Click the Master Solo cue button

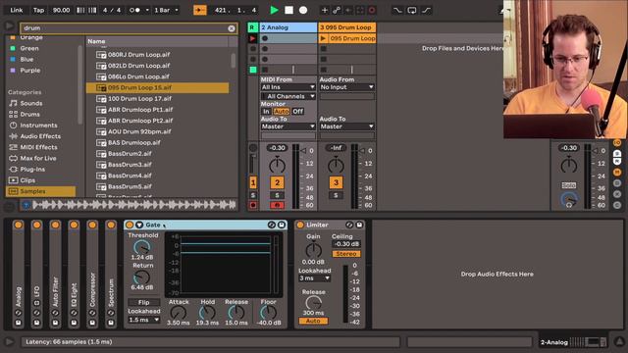tap(569, 185)
